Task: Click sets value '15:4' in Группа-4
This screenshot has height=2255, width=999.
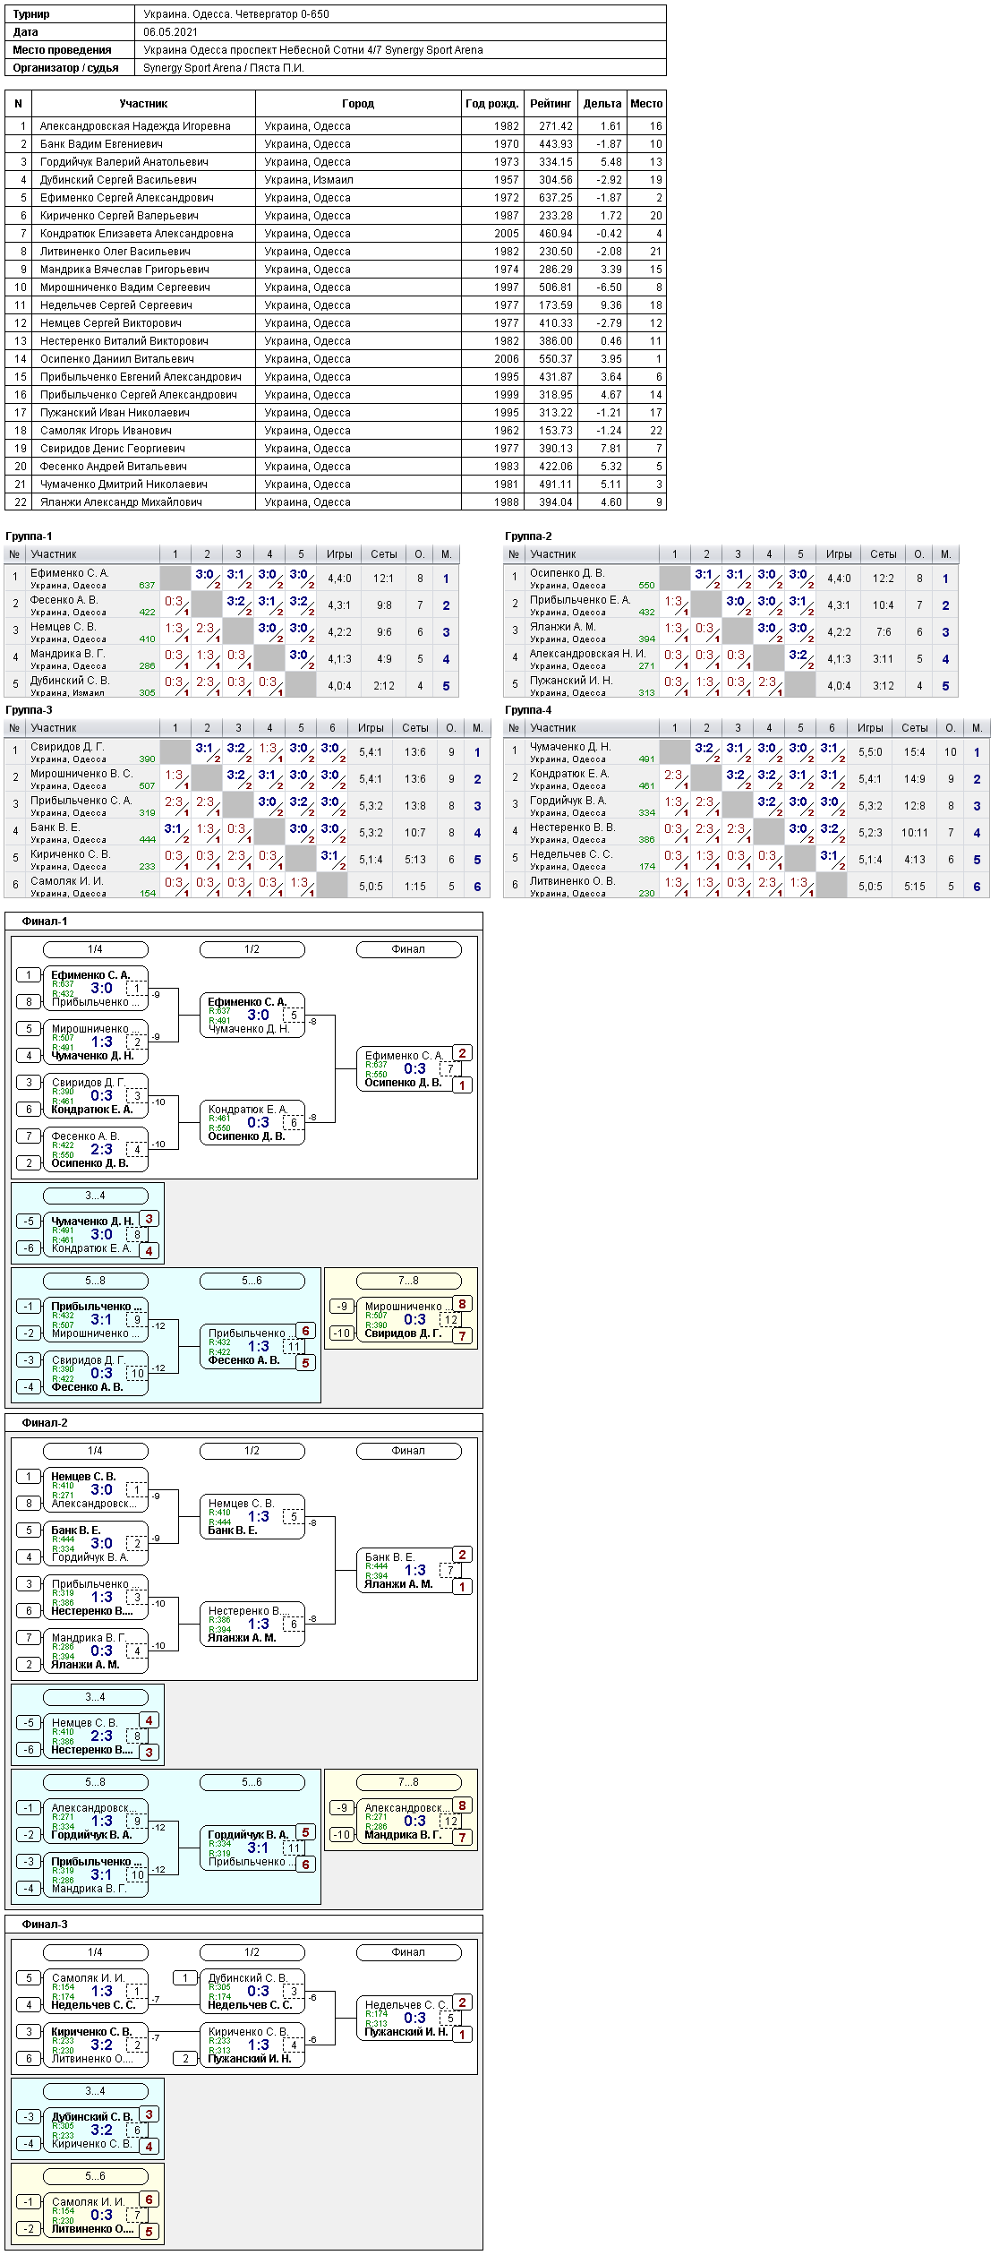Action: coord(915,752)
